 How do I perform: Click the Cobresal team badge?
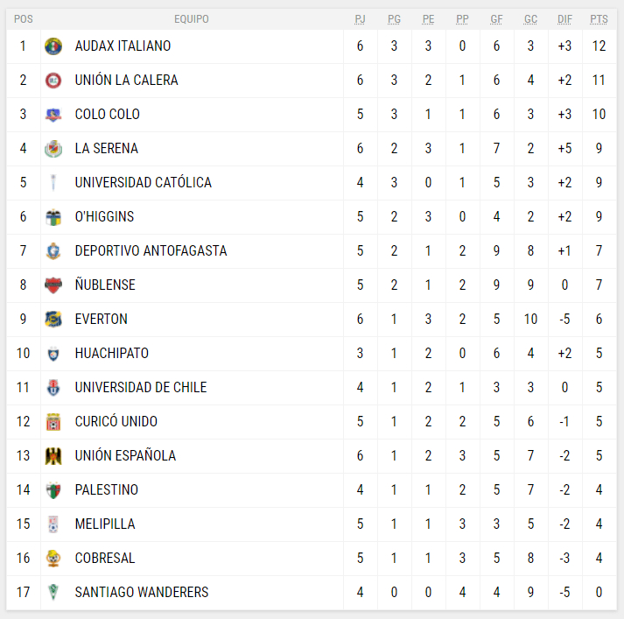[x=53, y=559]
